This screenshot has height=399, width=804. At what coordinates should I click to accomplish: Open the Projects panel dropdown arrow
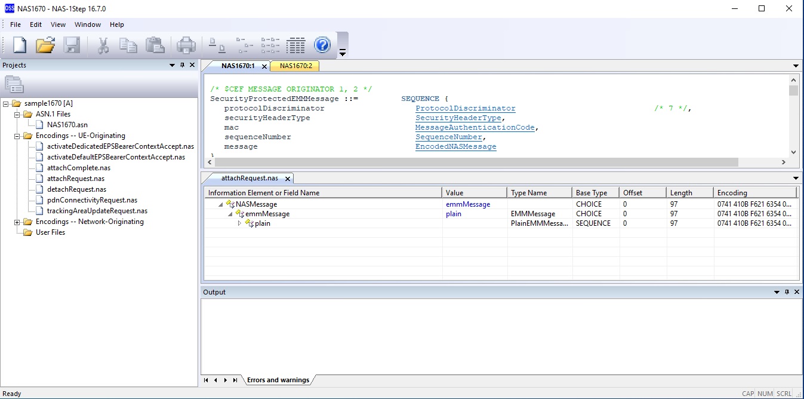[x=172, y=65]
